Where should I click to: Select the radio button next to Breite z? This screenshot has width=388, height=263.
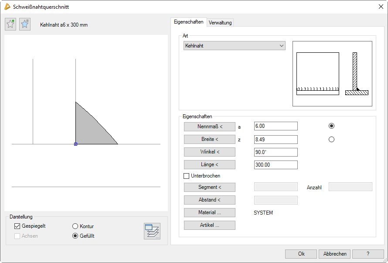tap(331, 140)
